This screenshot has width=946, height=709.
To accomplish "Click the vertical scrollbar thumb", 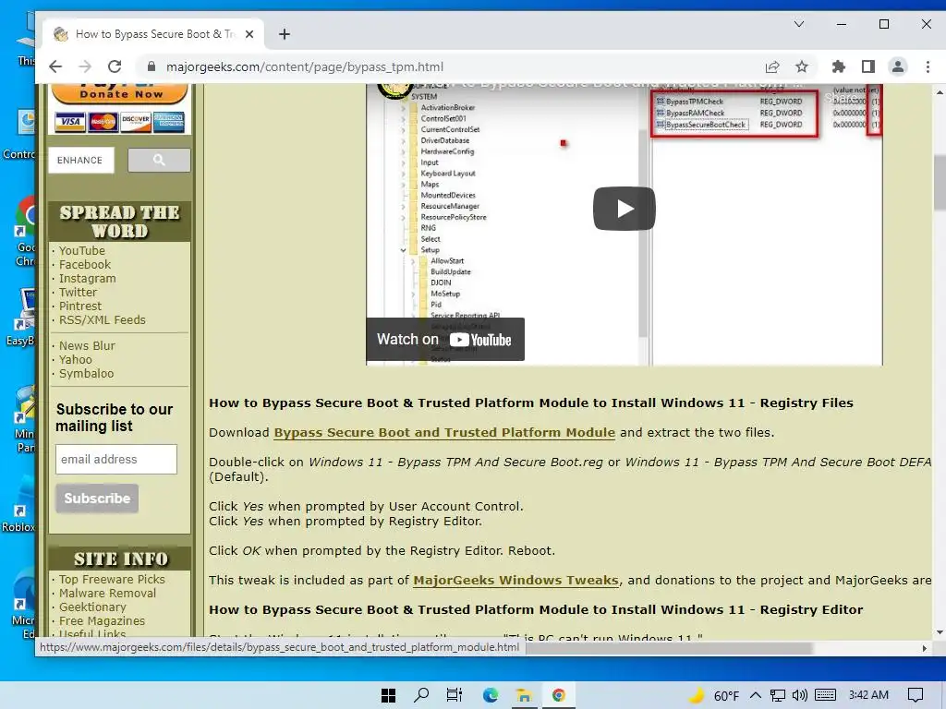I will click(940, 183).
